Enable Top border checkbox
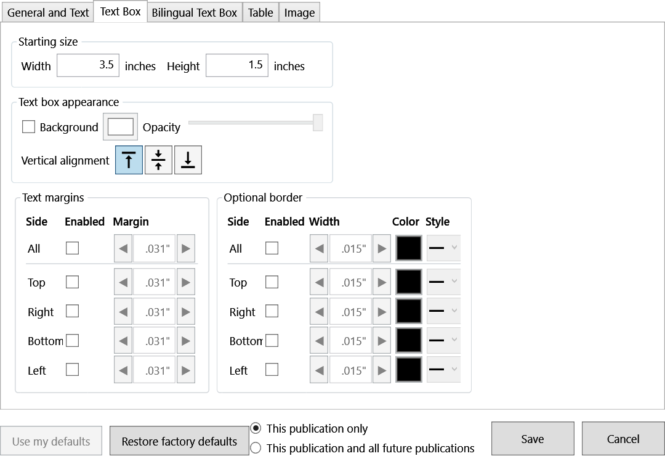 click(272, 282)
